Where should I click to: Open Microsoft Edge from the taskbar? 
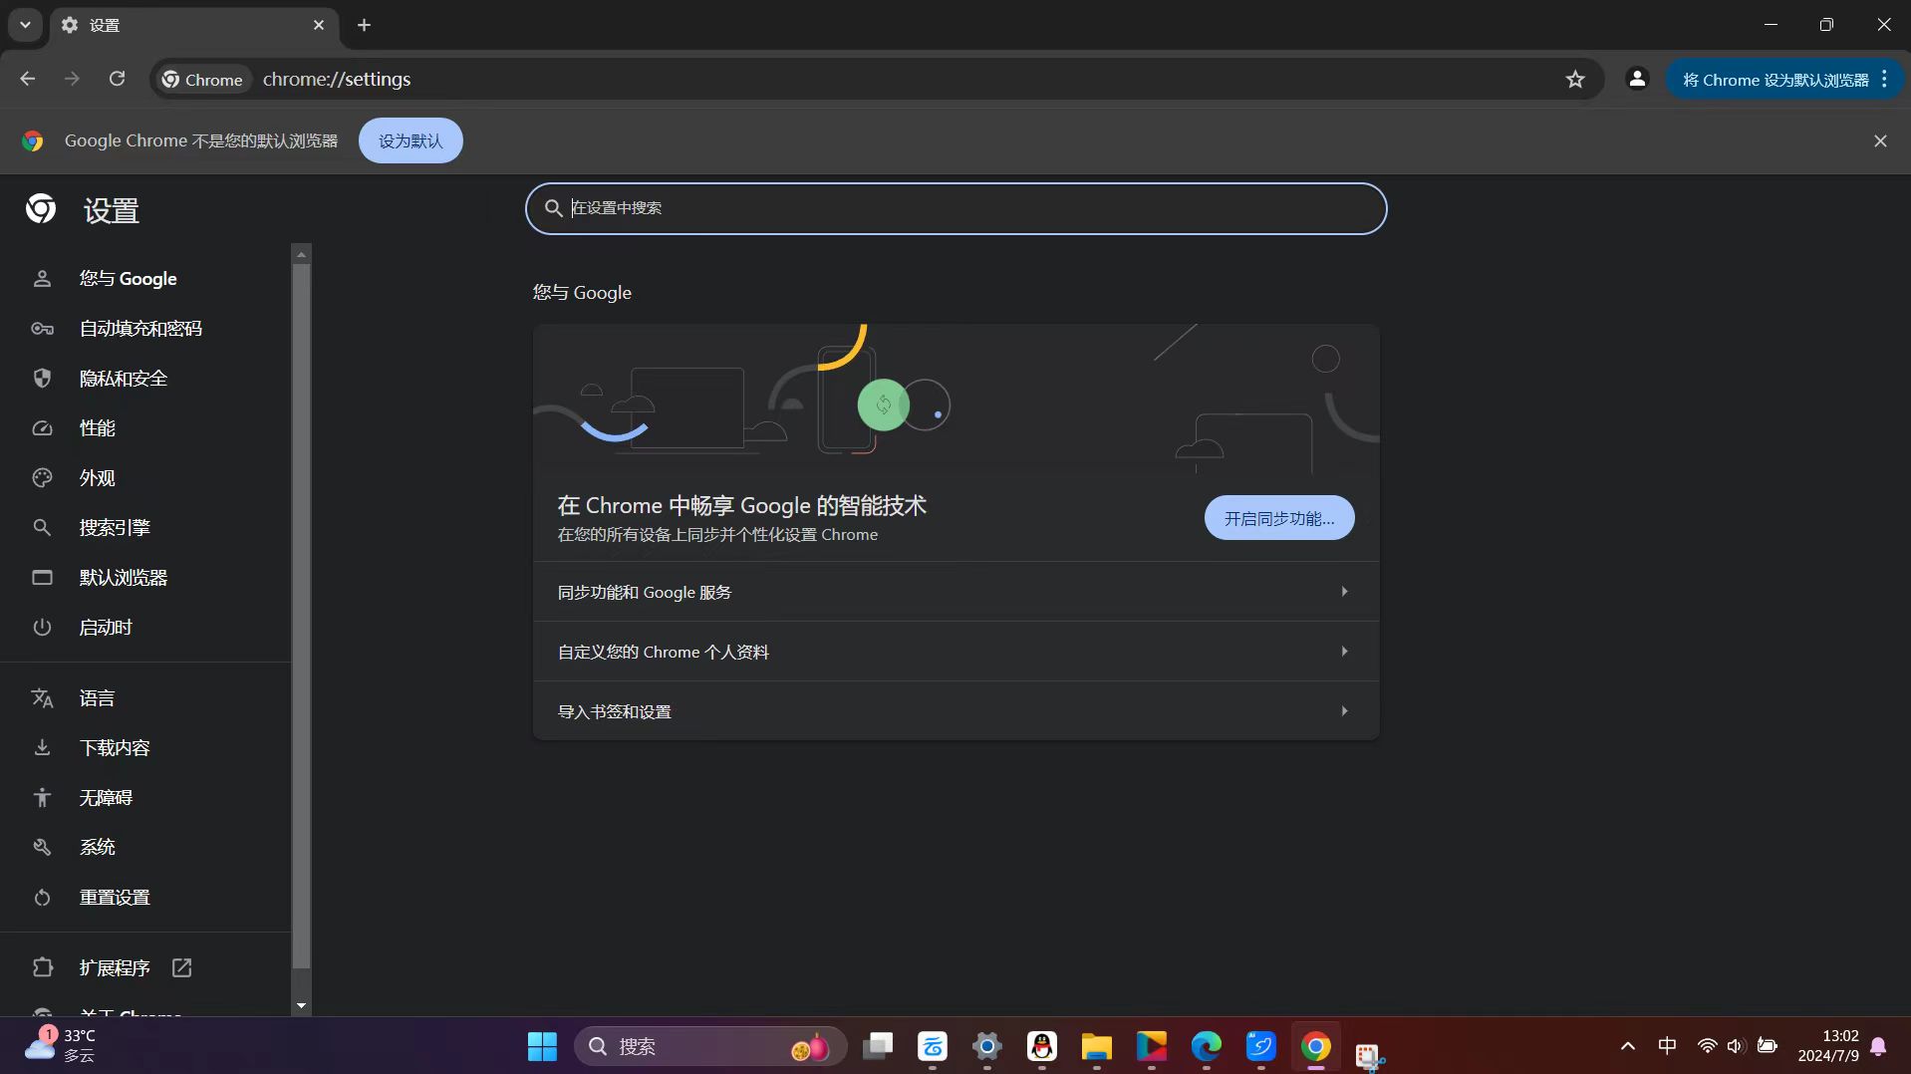pos(1206,1046)
